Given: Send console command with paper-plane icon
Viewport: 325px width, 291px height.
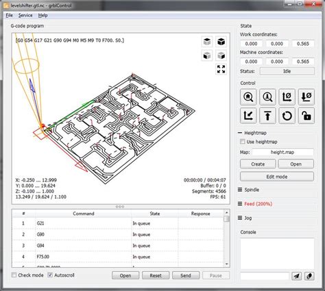Looking at the screenshot, I should (x=296, y=276).
